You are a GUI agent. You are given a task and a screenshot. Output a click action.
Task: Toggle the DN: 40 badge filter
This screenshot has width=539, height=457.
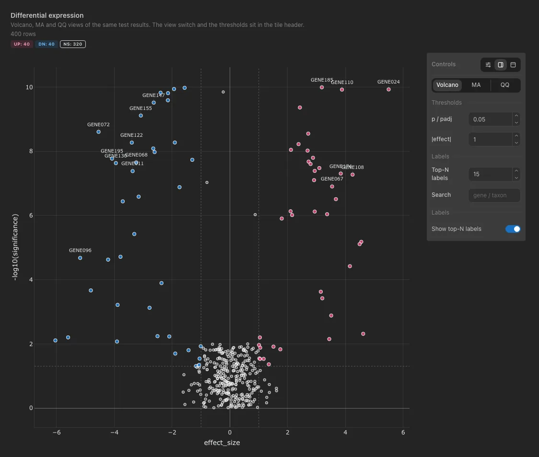[x=47, y=44]
